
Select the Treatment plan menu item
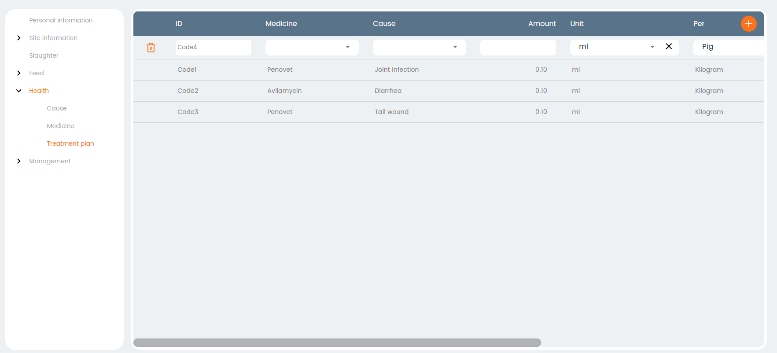[x=70, y=143]
